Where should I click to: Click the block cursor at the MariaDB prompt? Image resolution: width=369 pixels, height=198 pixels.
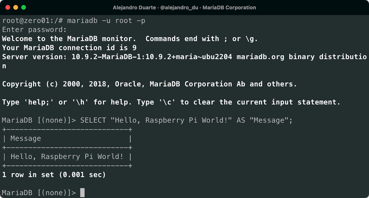tap(83, 193)
